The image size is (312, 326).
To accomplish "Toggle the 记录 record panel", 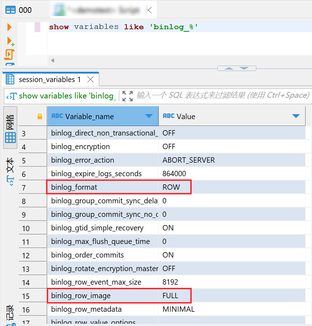I will point(10,314).
